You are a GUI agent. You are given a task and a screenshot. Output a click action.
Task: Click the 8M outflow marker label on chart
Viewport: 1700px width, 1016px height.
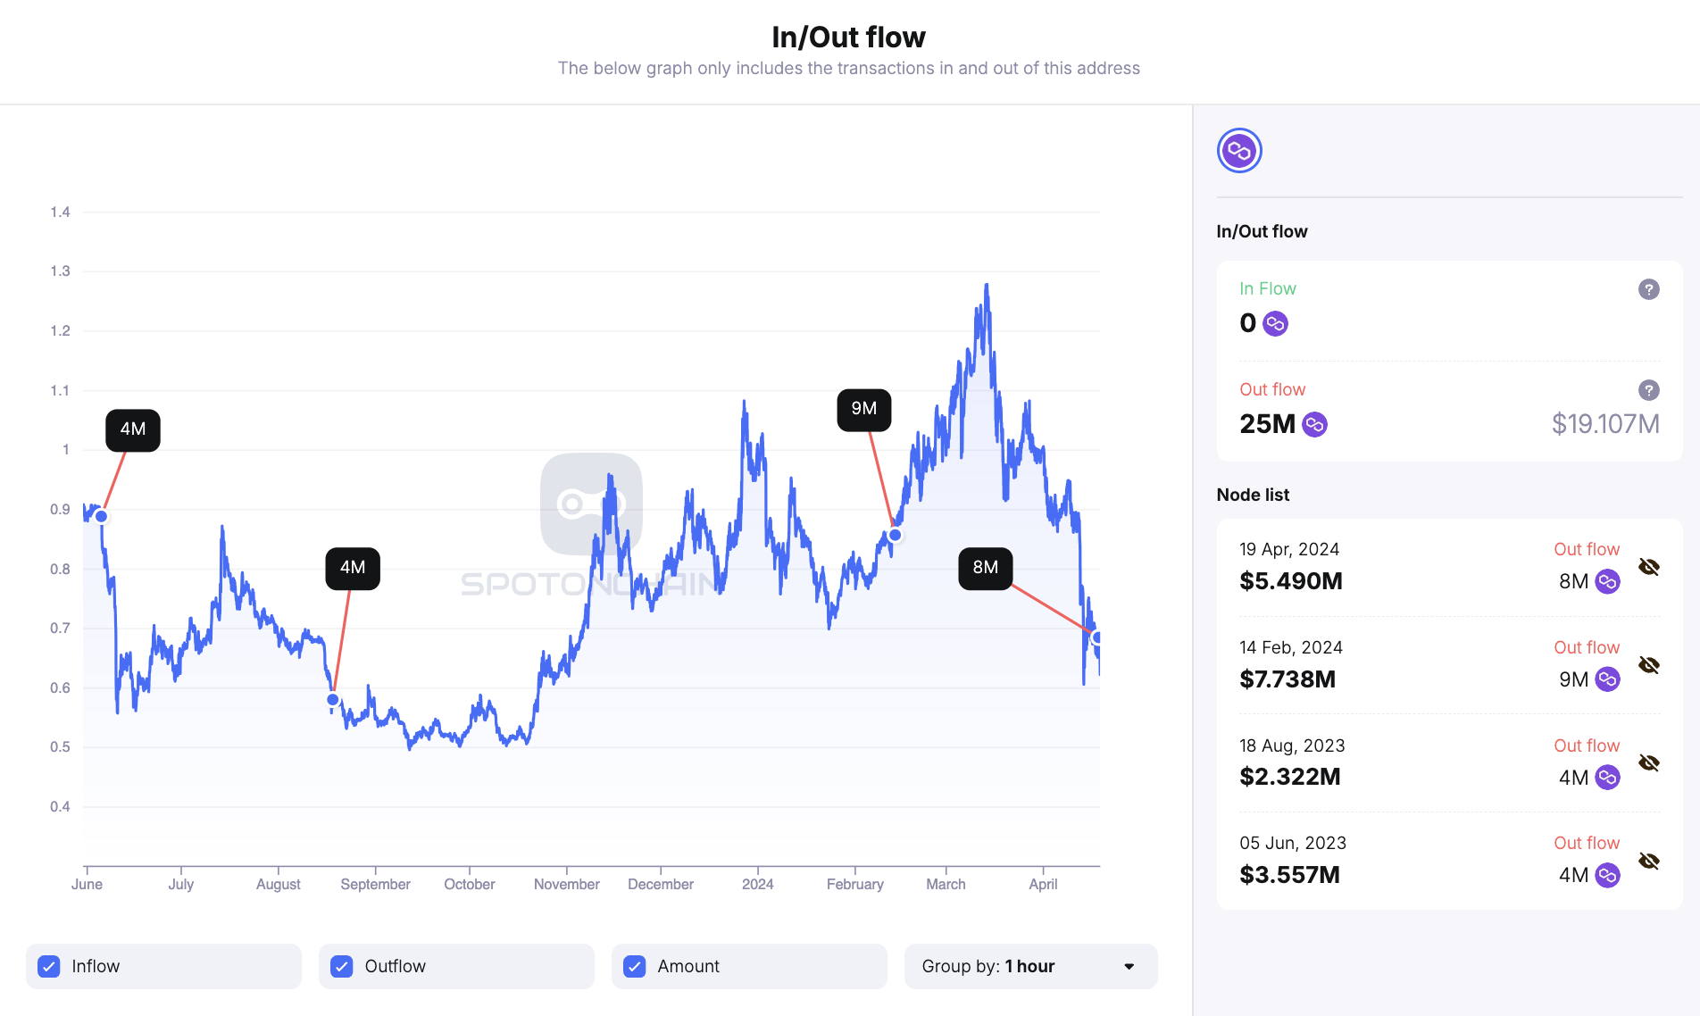coord(985,568)
